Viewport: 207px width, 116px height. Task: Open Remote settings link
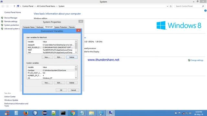tap(11, 22)
